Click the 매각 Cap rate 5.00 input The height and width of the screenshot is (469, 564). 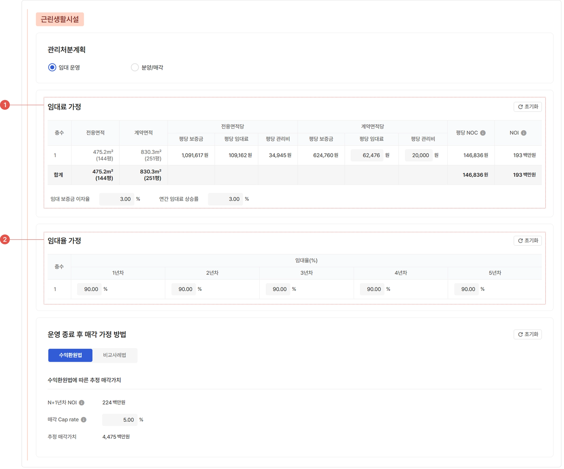coord(120,420)
